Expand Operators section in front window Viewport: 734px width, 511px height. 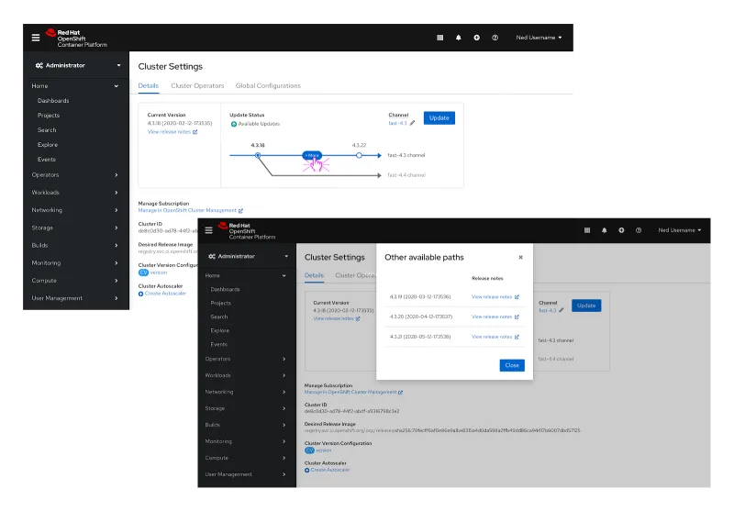tap(246, 359)
